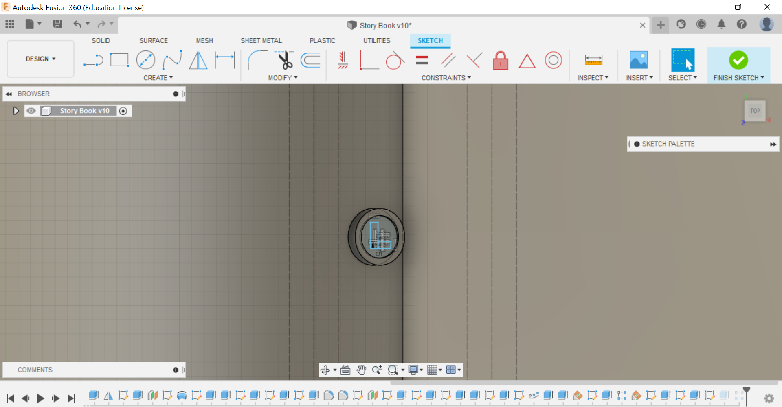Expand the MODIFY menu dropdown
Image resolution: width=782 pixels, height=407 pixels.
coord(283,78)
